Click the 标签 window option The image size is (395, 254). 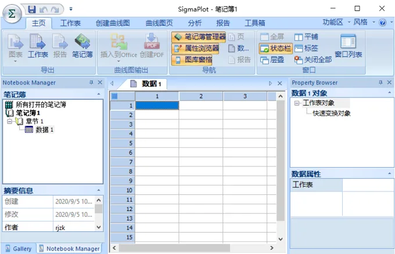(306, 48)
